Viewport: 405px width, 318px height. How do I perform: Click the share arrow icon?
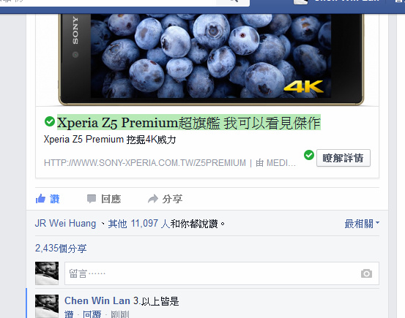point(153,199)
